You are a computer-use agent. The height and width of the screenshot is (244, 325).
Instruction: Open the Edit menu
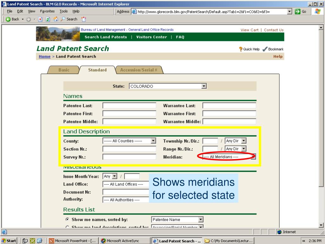point(20,11)
